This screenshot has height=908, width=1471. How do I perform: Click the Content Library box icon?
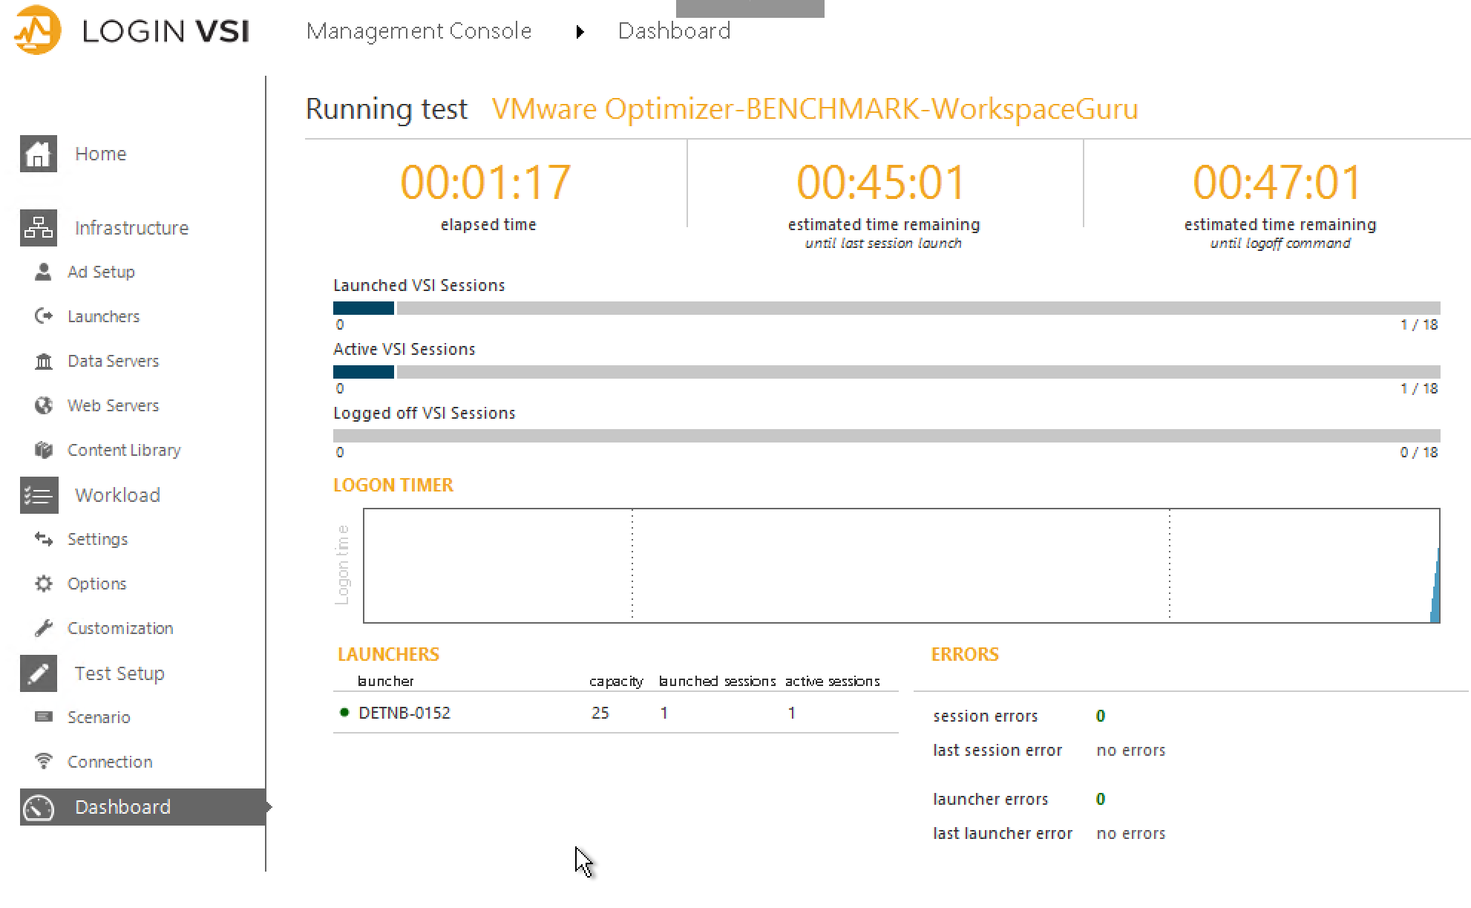pyautogui.click(x=43, y=450)
